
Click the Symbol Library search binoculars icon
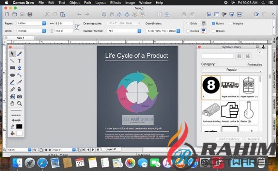click(x=239, y=56)
